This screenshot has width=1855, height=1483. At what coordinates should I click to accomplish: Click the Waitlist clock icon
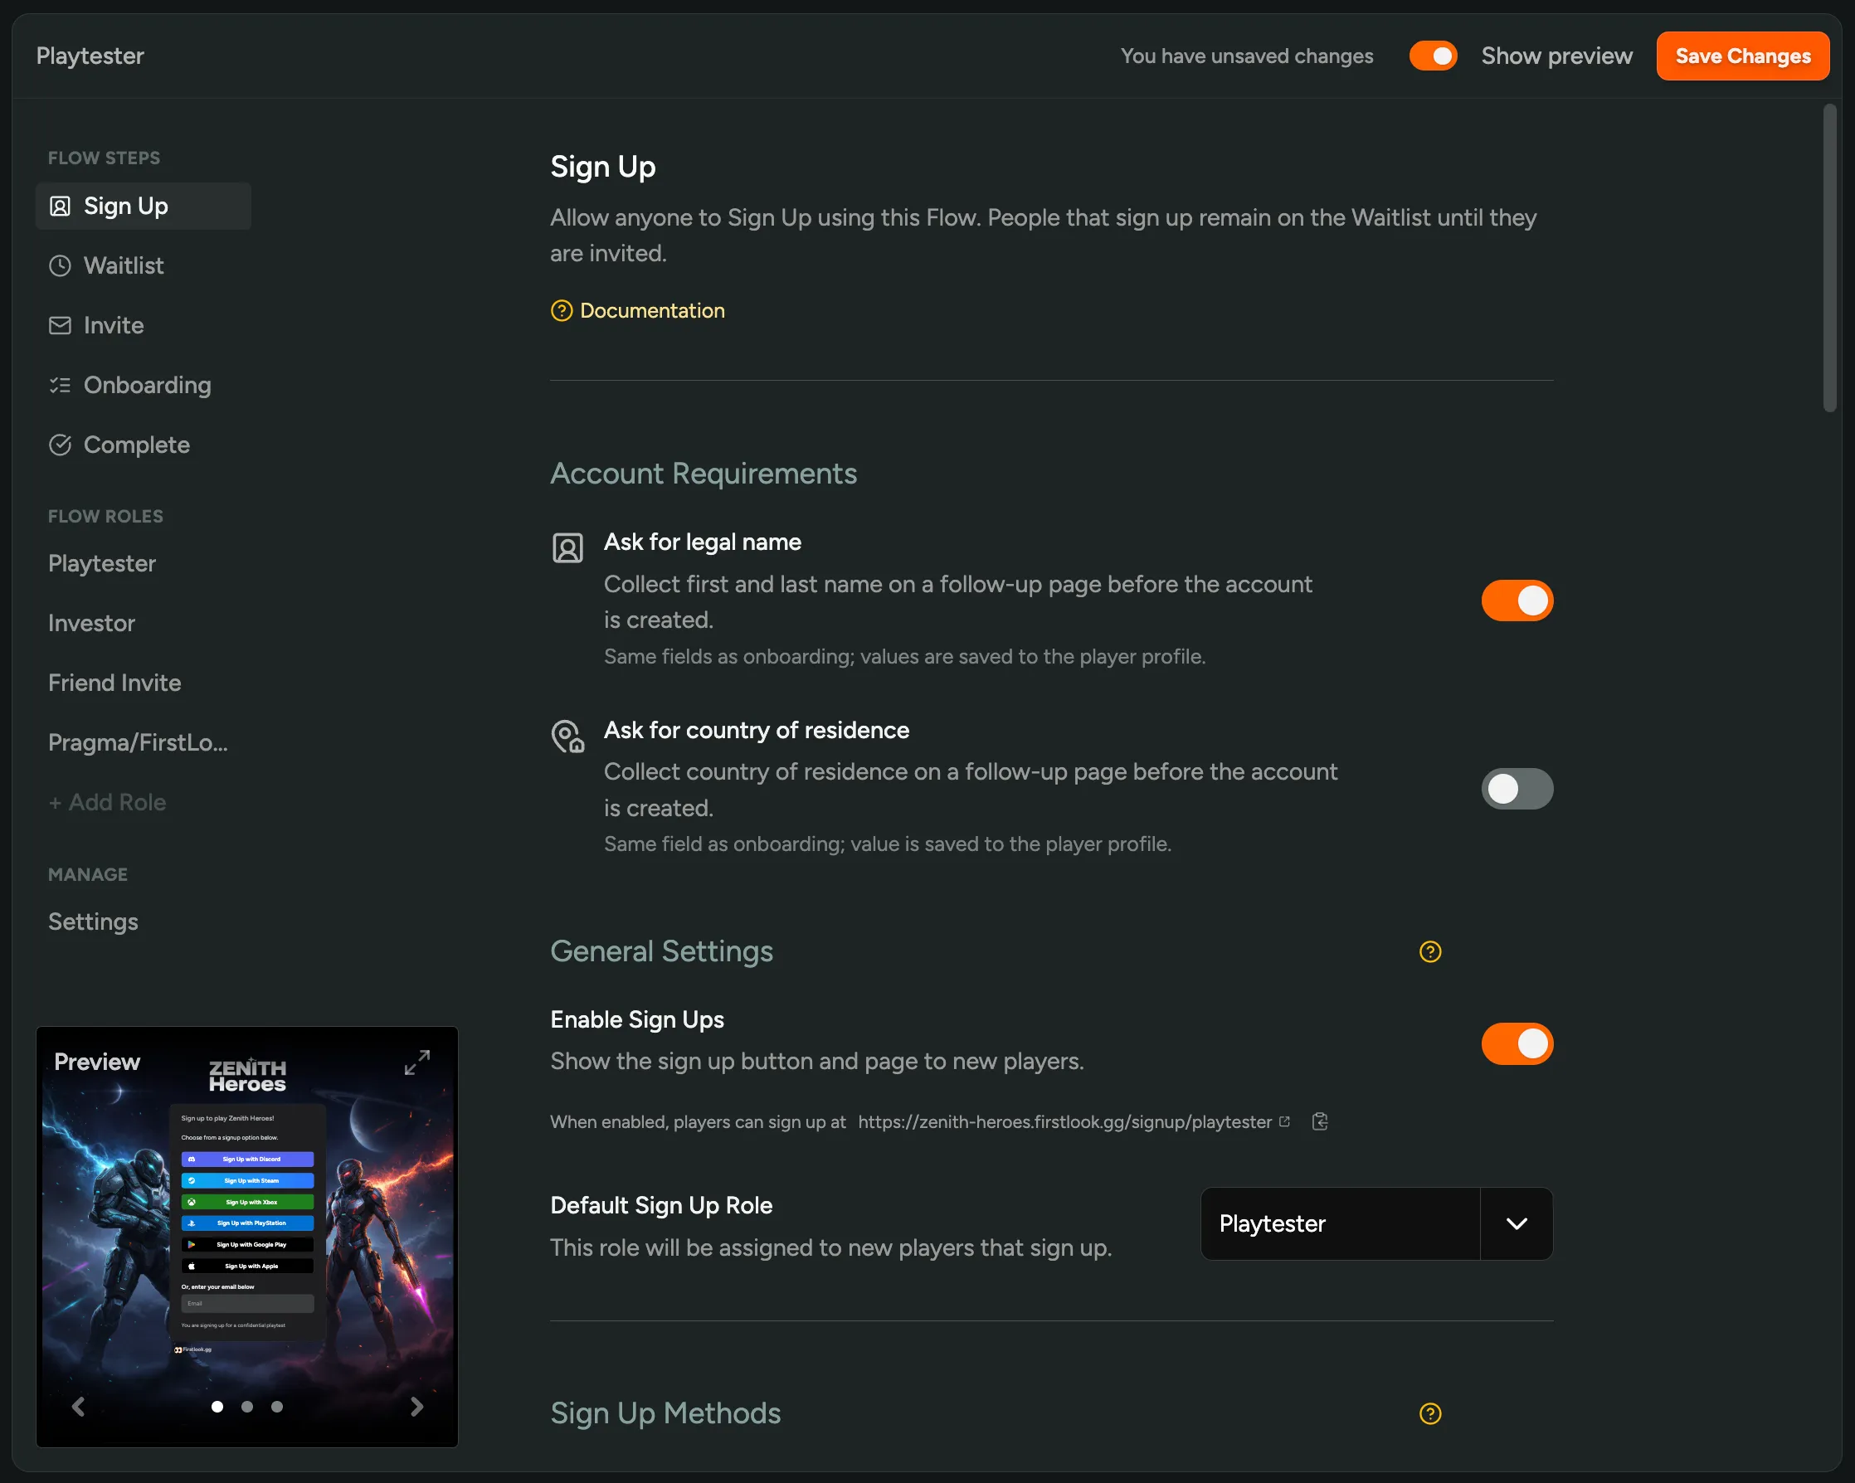pyautogui.click(x=60, y=265)
